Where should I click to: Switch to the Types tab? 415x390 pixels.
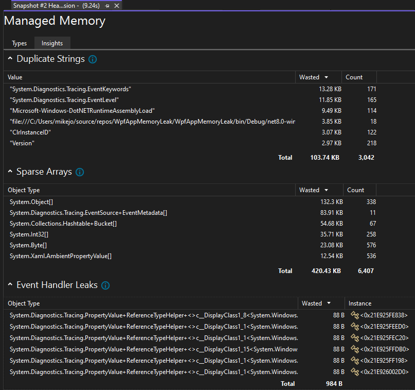coord(19,43)
